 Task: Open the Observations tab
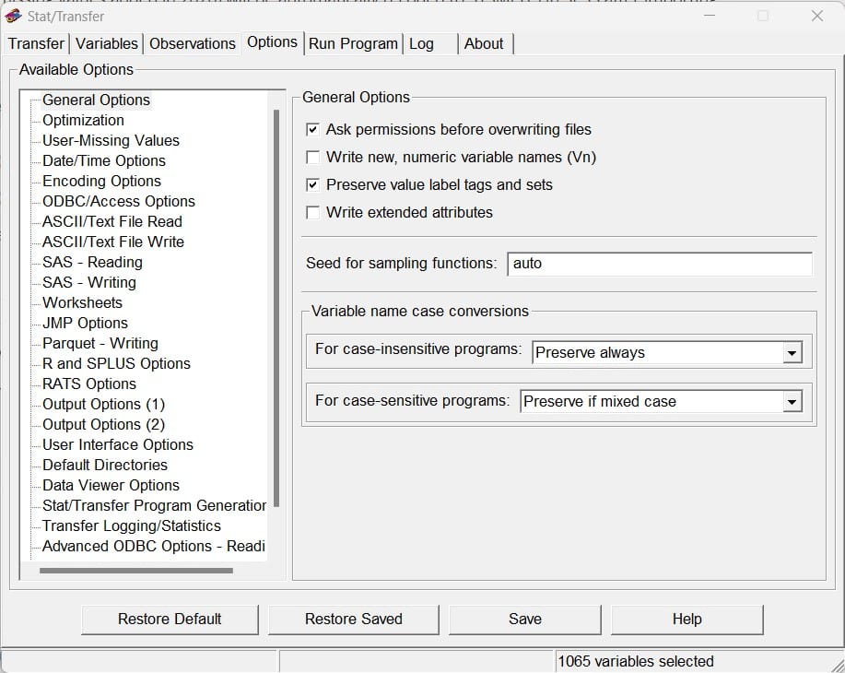[x=193, y=43]
